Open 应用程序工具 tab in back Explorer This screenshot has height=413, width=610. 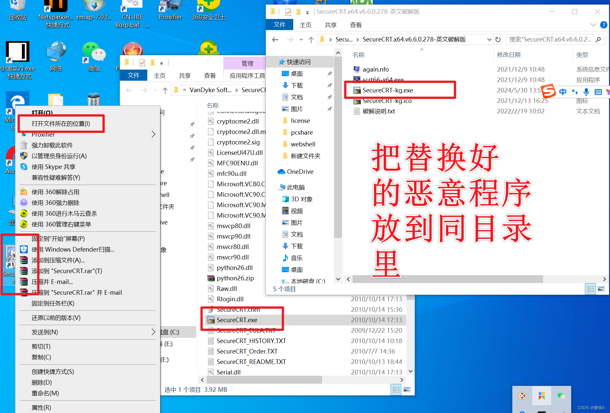pyautogui.click(x=247, y=76)
